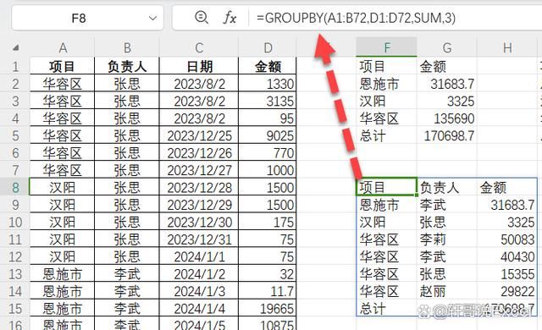Click the zoom magnifier icon in formula bar
Screen dimensions: 542x330
point(202,17)
